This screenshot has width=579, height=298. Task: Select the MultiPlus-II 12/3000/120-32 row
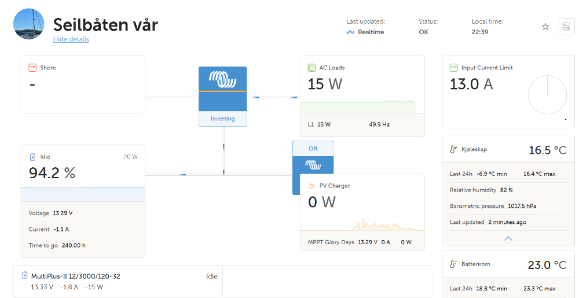click(118, 281)
